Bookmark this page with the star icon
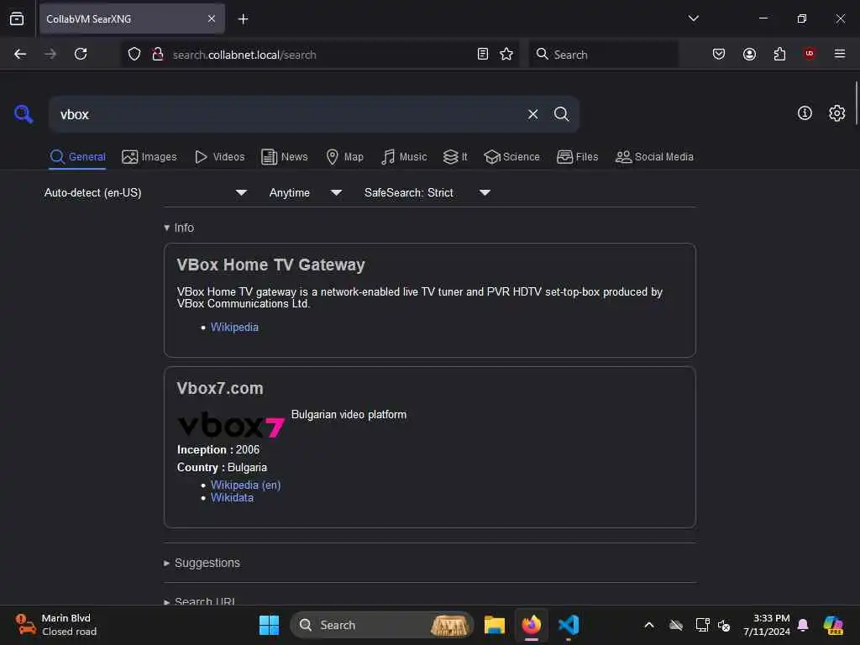 (506, 54)
